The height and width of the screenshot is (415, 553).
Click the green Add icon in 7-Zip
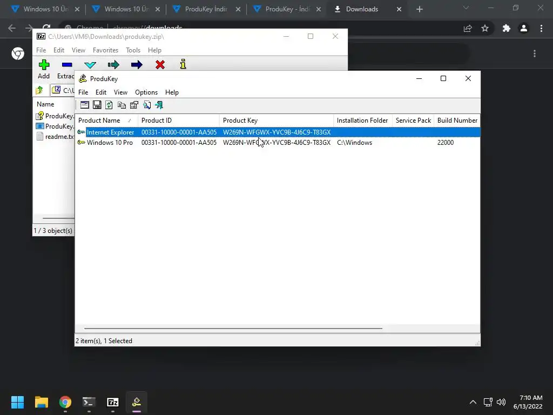(x=44, y=65)
